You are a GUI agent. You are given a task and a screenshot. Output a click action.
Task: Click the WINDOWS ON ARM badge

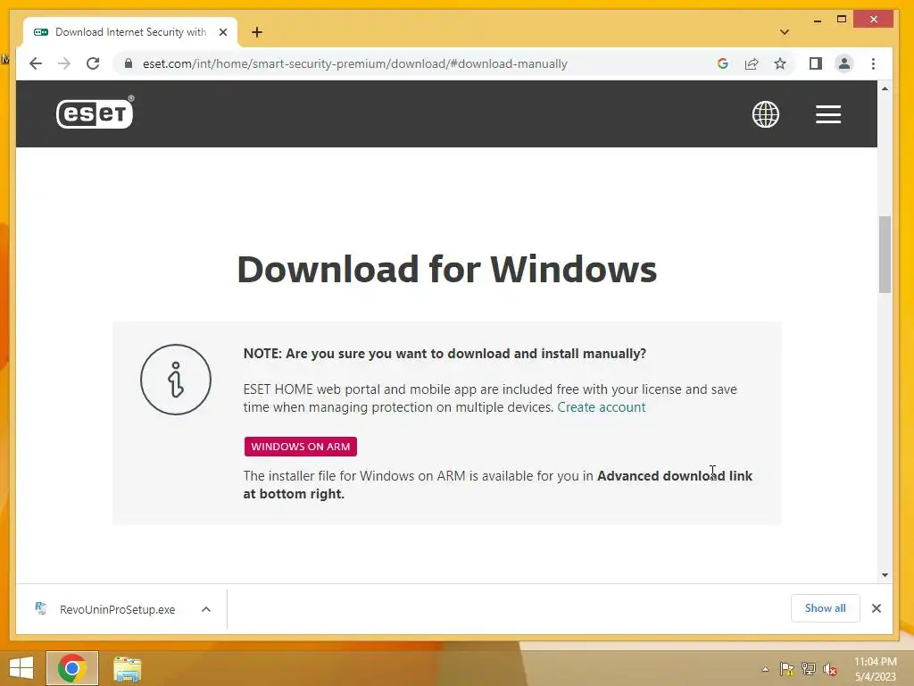(x=300, y=447)
